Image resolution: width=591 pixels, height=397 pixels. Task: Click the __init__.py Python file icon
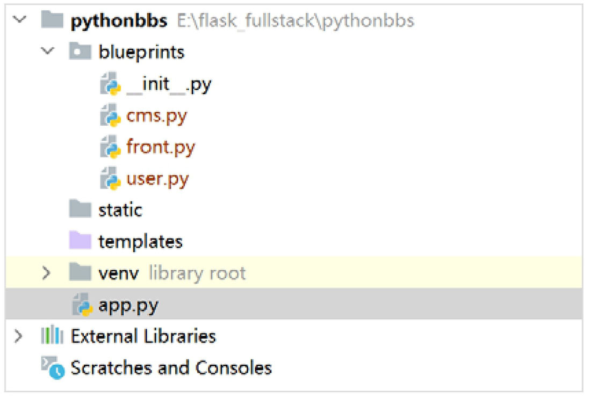tap(111, 83)
